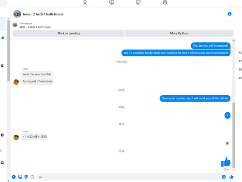Click the chat scrollbar up arrow
242x182 pixels.
(234, 41)
